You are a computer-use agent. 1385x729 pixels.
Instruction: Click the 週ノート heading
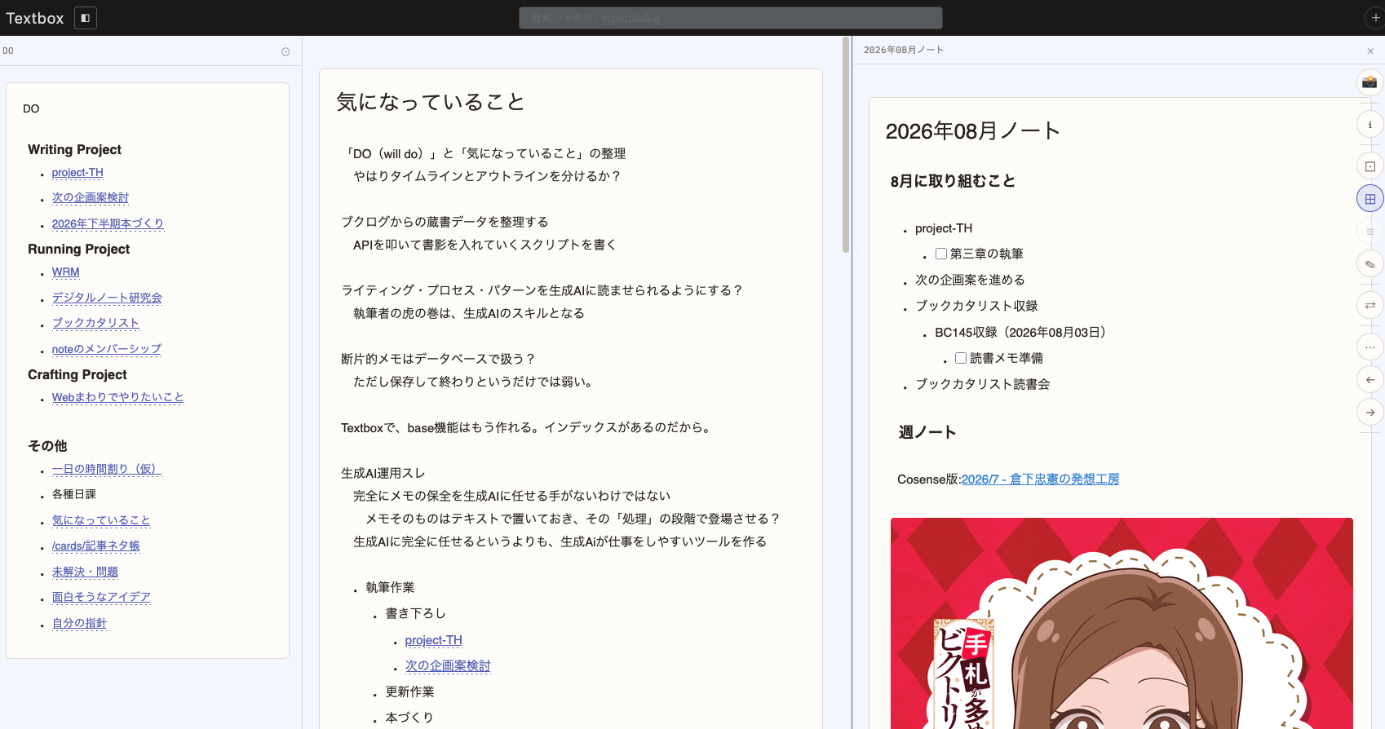tap(927, 432)
